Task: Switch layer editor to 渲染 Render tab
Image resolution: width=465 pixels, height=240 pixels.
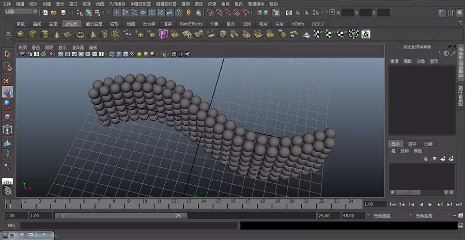Action: (412, 144)
